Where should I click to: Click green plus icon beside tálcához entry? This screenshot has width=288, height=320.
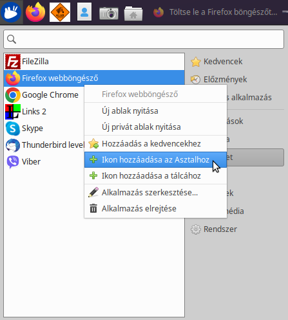[93, 175]
